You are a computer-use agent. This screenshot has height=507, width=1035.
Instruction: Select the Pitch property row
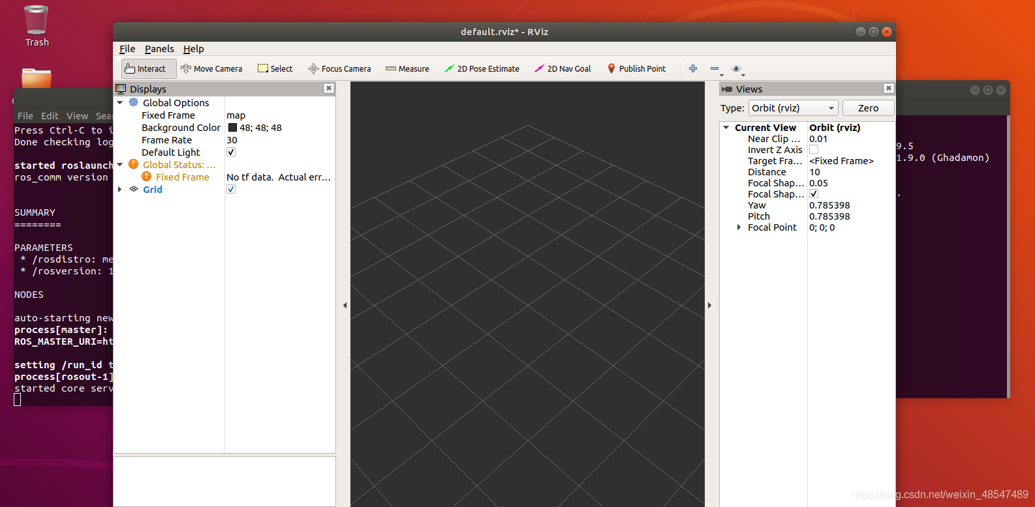coord(807,216)
